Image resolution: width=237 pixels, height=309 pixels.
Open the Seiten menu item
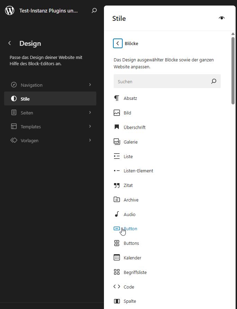(50, 113)
